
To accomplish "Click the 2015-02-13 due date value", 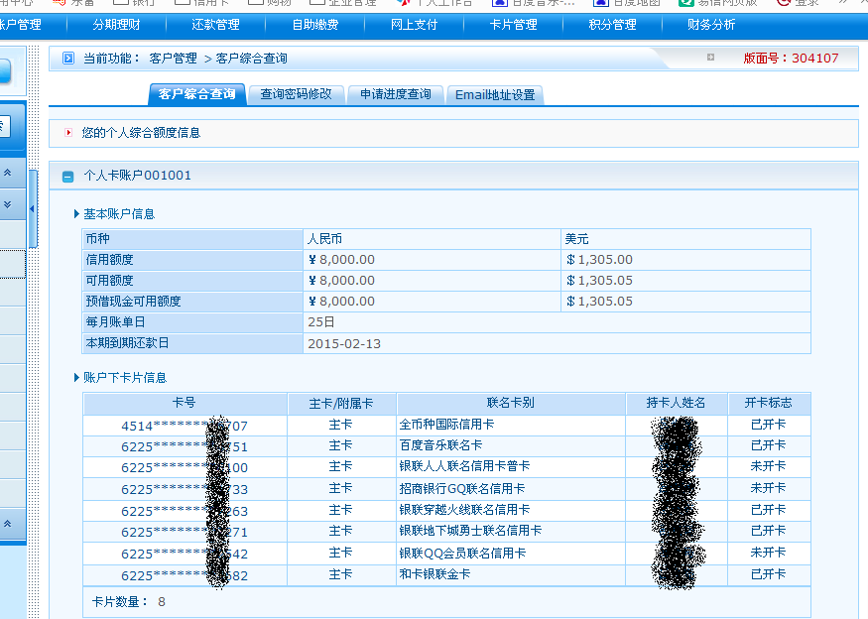I will click(344, 344).
